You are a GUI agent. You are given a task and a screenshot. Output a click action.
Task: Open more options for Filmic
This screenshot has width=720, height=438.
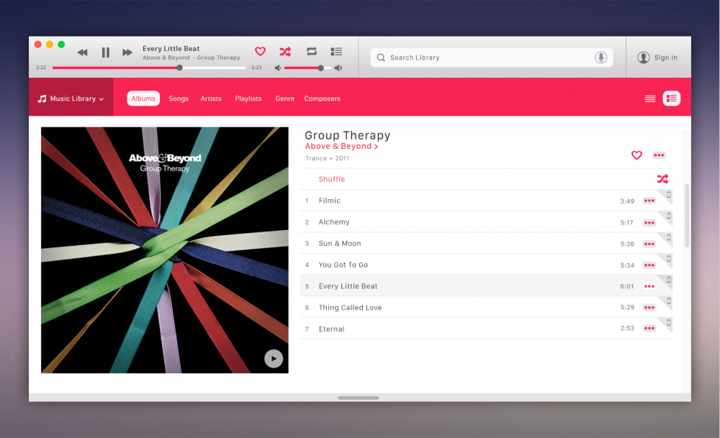[649, 201]
